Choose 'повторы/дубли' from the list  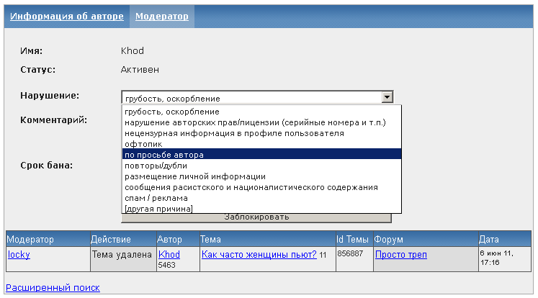click(155, 166)
